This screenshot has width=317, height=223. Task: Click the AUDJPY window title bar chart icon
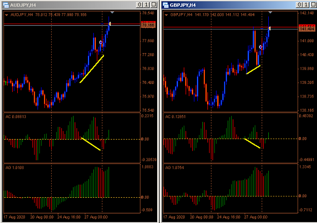[6, 5]
